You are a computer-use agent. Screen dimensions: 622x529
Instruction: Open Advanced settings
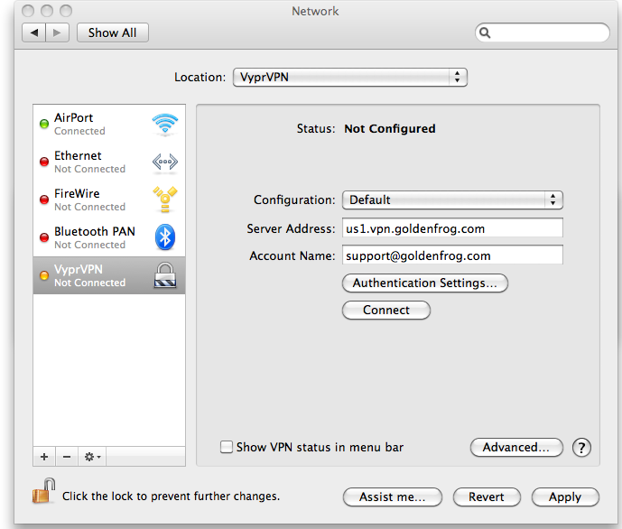[x=516, y=448]
